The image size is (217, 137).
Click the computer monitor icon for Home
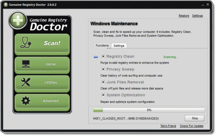point(26,64)
